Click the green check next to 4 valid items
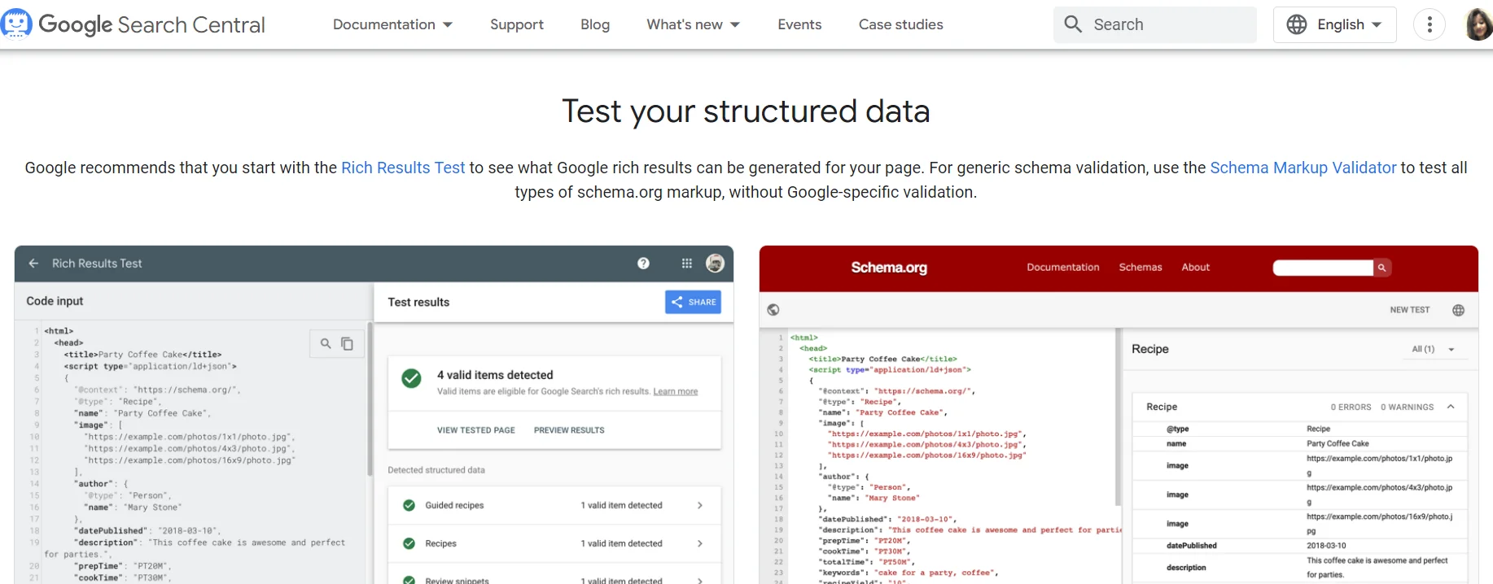The height and width of the screenshot is (584, 1493). [412, 378]
